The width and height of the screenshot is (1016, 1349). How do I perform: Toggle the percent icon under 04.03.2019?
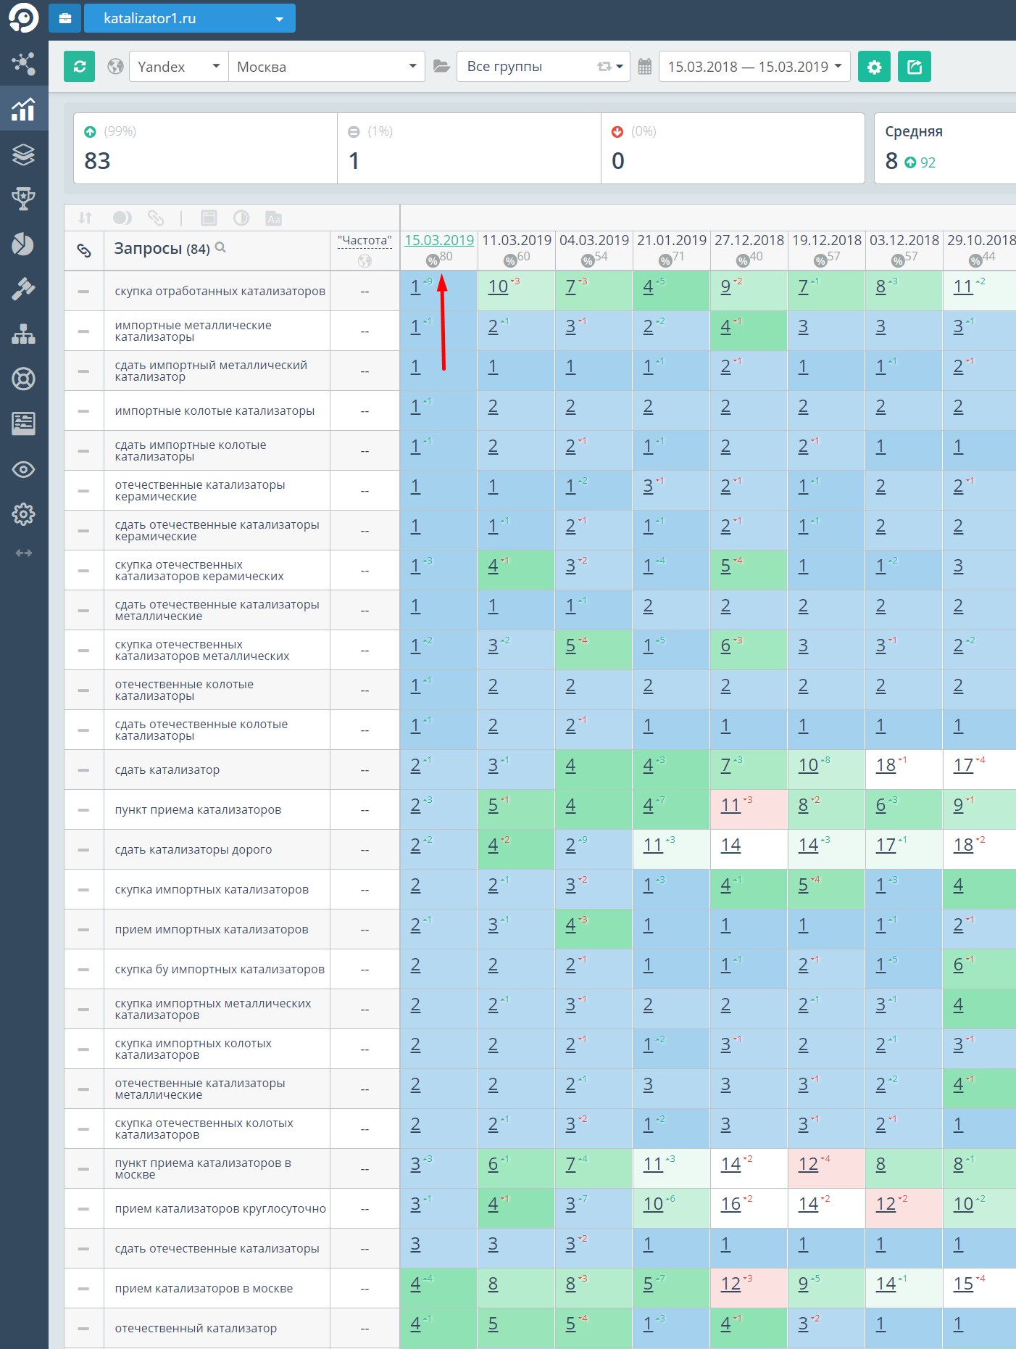tap(588, 260)
